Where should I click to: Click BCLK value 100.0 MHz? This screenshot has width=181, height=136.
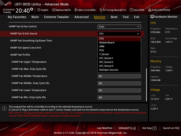click(156, 42)
